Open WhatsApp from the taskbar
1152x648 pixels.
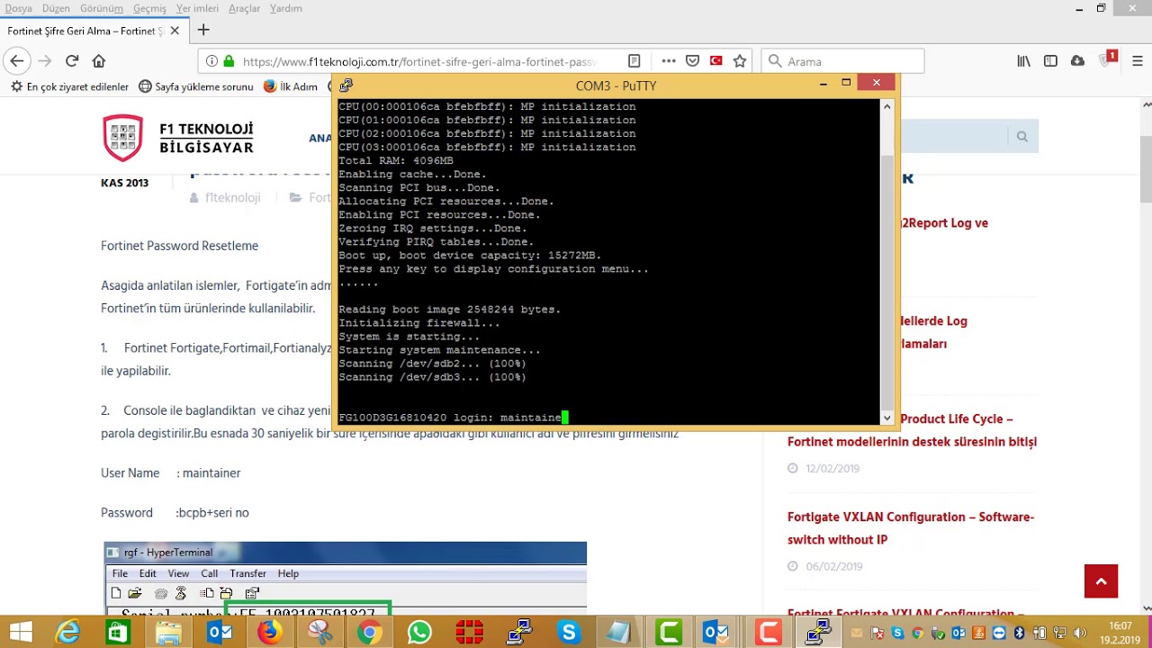(418, 633)
